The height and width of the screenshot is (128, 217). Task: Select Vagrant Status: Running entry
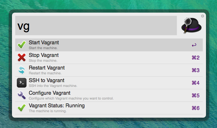coord(109,108)
